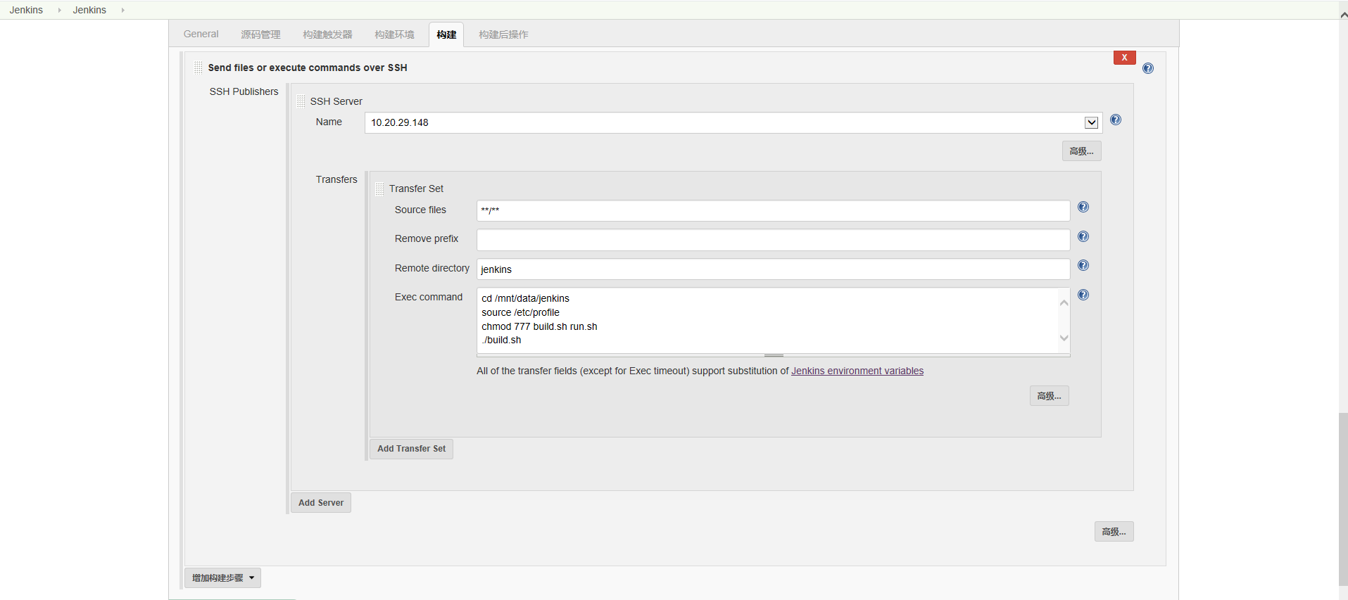Open help for the SSH build step
Image resolution: width=1348 pixels, height=600 pixels.
click(1147, 68)
